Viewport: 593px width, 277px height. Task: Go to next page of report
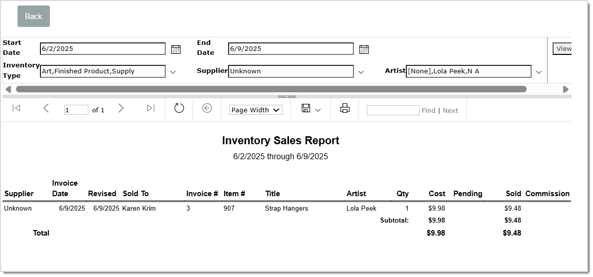(121, 108)
